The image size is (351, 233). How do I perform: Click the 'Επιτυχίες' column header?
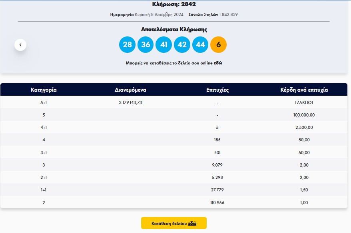click(x=217, y=90)
